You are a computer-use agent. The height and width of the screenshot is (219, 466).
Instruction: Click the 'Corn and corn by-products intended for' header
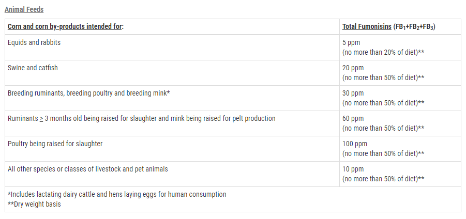65,27
